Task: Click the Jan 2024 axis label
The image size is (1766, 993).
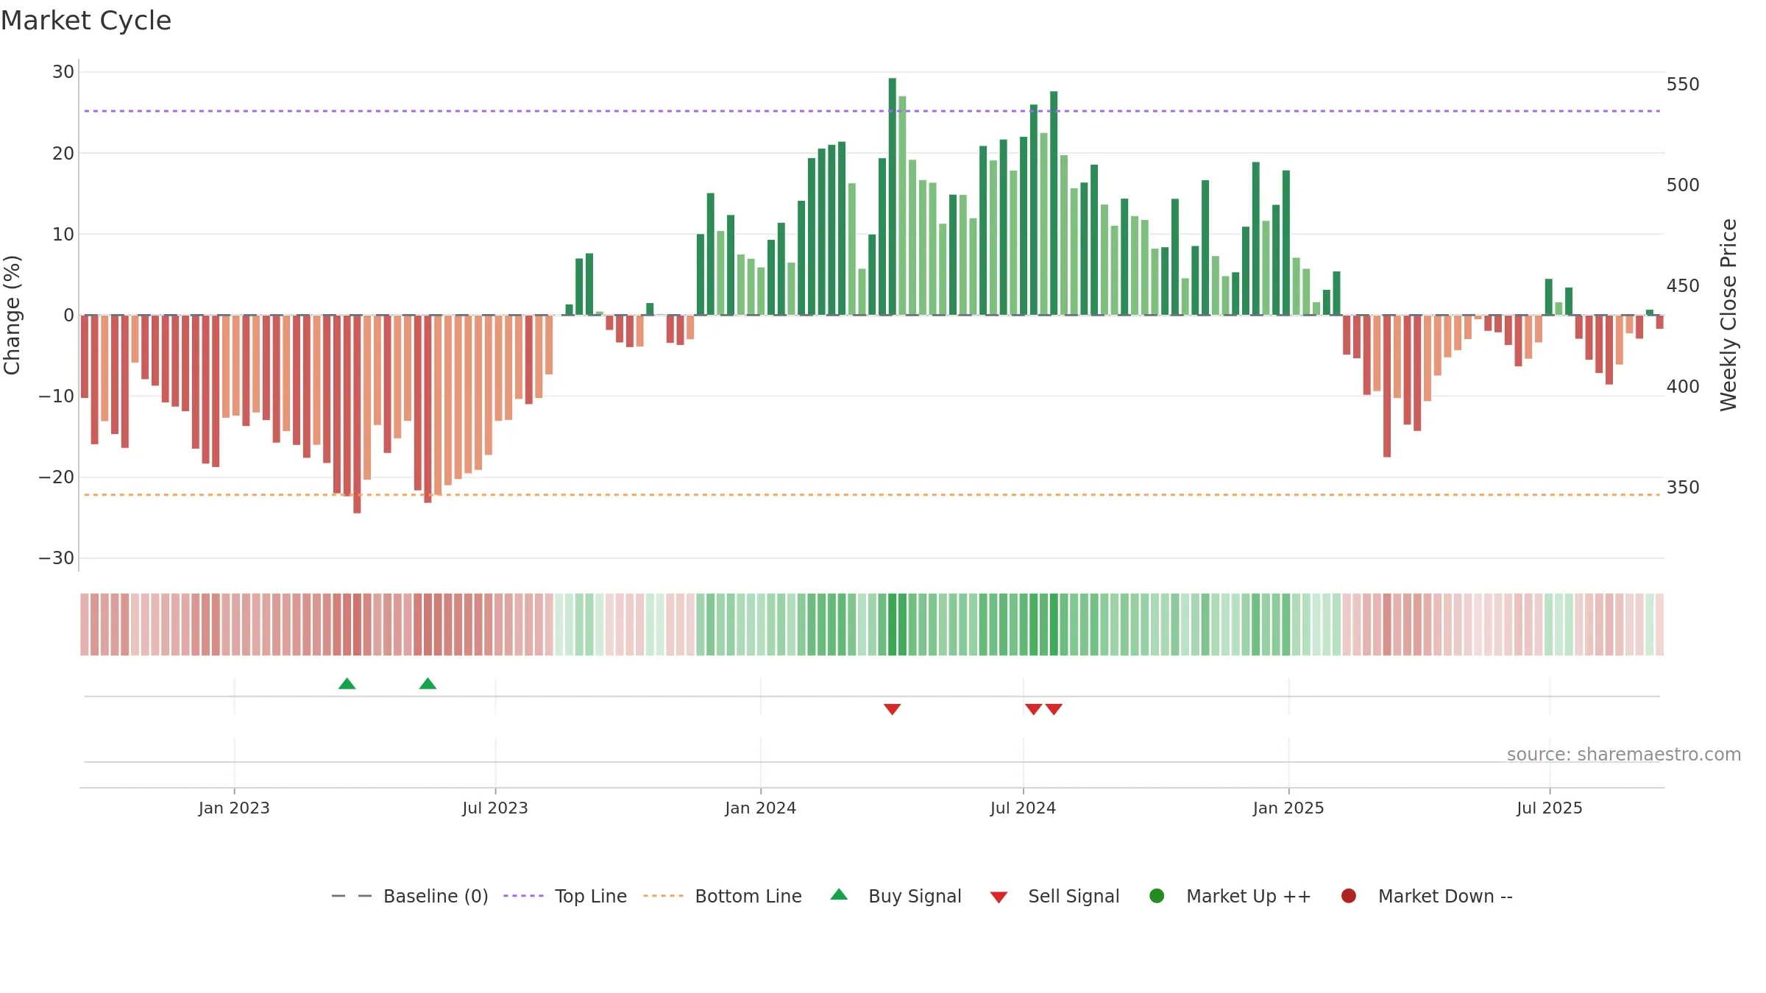Action: tap(760, 808)
